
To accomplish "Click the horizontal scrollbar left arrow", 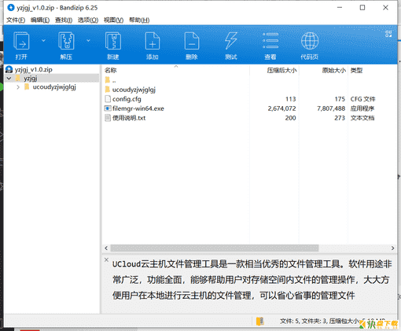I will point(106,248).
